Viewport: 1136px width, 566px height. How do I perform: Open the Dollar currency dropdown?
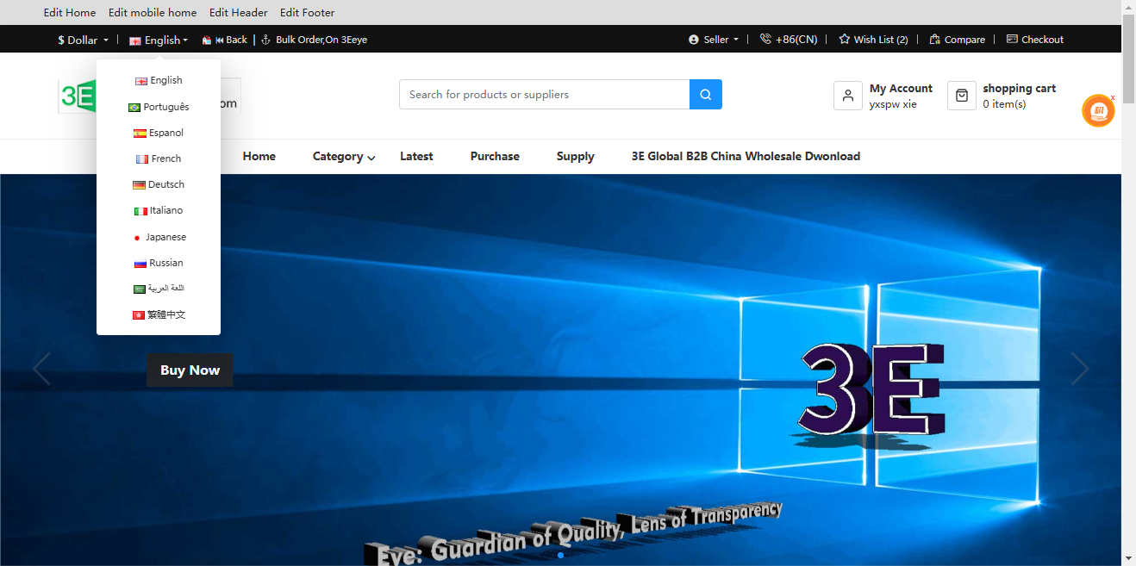84,40
